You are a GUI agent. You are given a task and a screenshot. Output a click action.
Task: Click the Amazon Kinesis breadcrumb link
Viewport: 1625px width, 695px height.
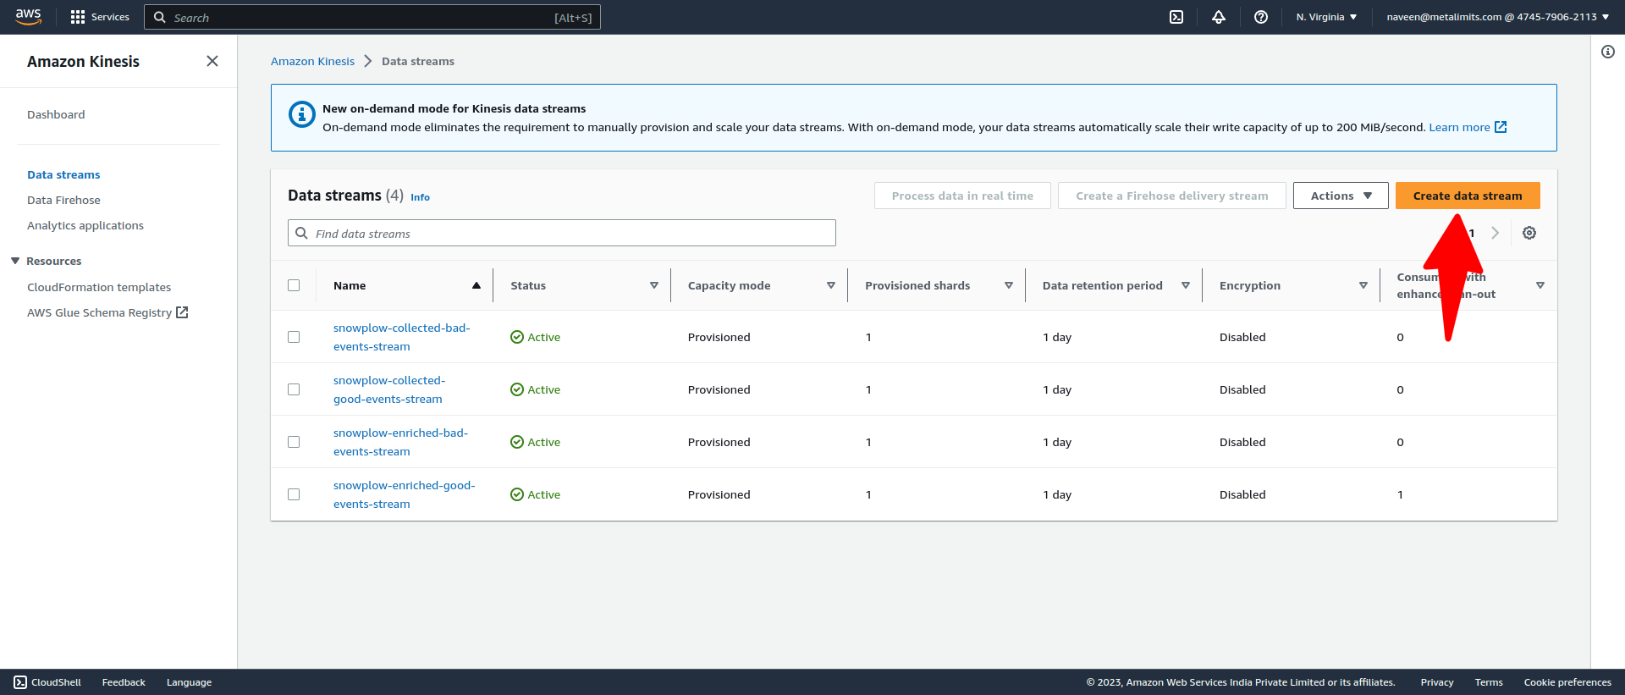click(x=312, y=61)
